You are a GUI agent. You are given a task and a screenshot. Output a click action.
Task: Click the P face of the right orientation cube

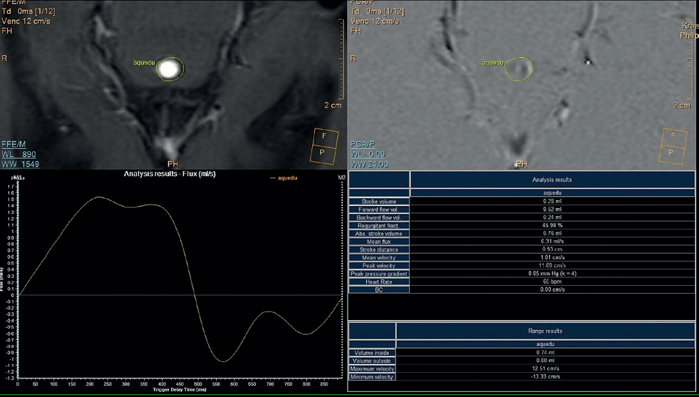tap(672, 152)
